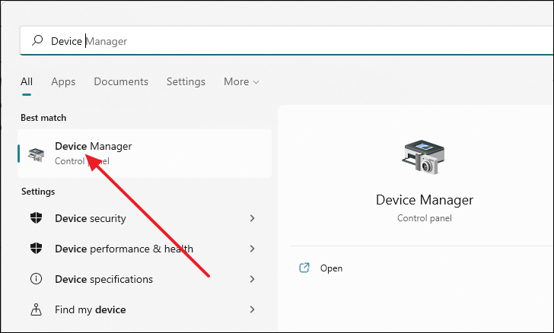Click the search magnifier icon
Viewport: 554px width, 333px height.
37,40
